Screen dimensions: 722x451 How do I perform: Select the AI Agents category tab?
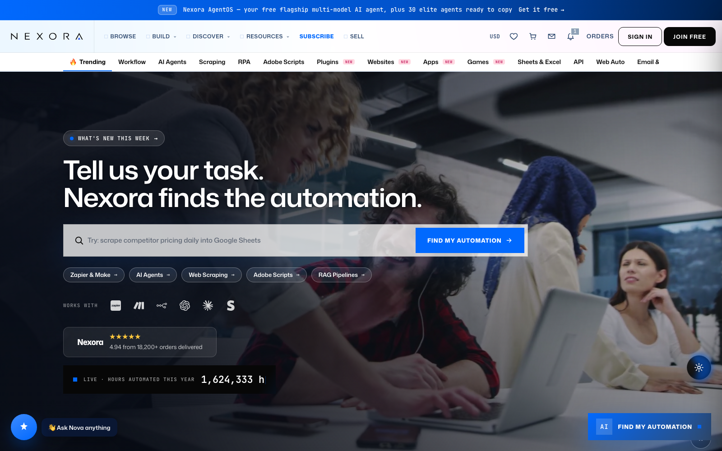coord(172,62)
